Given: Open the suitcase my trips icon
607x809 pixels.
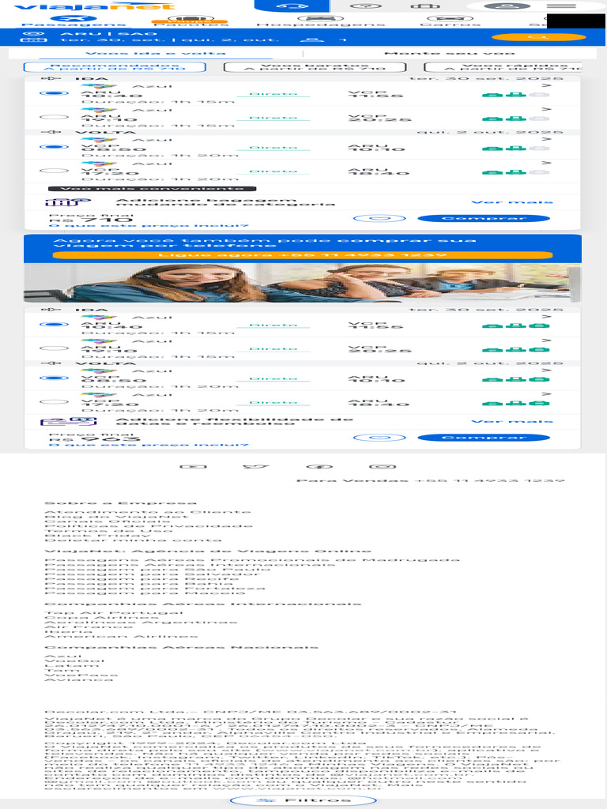Looking at the screenshot, I should pyautogui.click(x=425, y=6).
